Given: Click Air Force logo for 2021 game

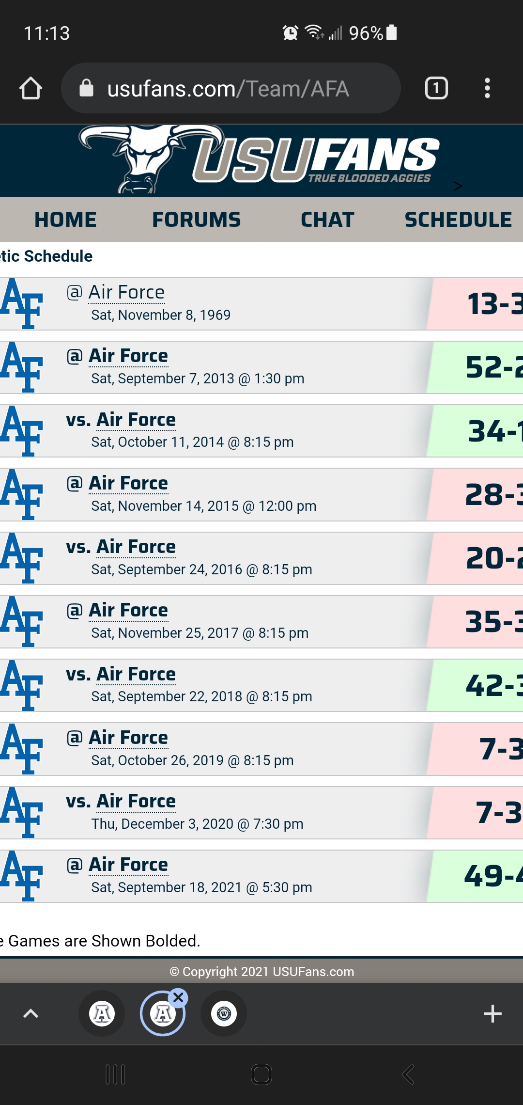Looking at the screenshot, I should coord(21,876).
